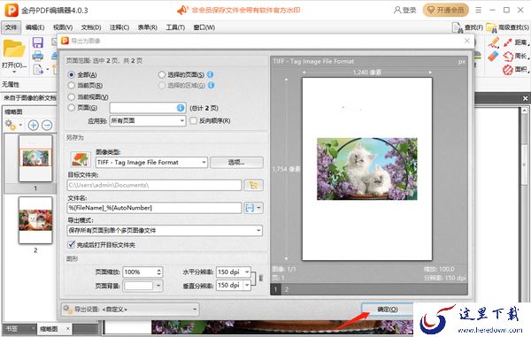Screen dimensions: 531x337
Task: Select the eraser tool icon
Action: click(x=494, y=56)
